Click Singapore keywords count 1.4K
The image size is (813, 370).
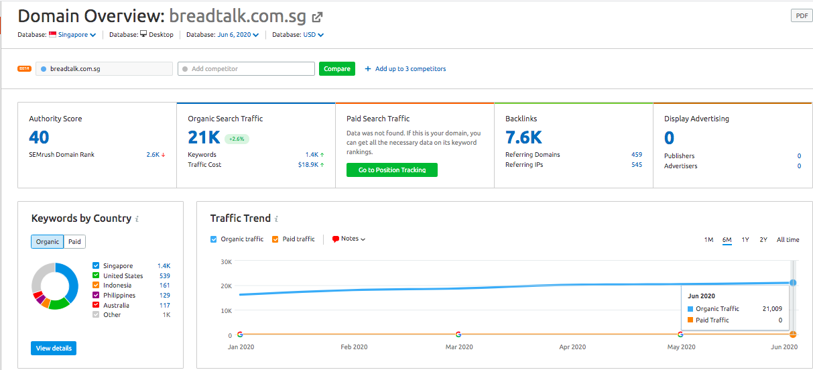coord(164,266)
